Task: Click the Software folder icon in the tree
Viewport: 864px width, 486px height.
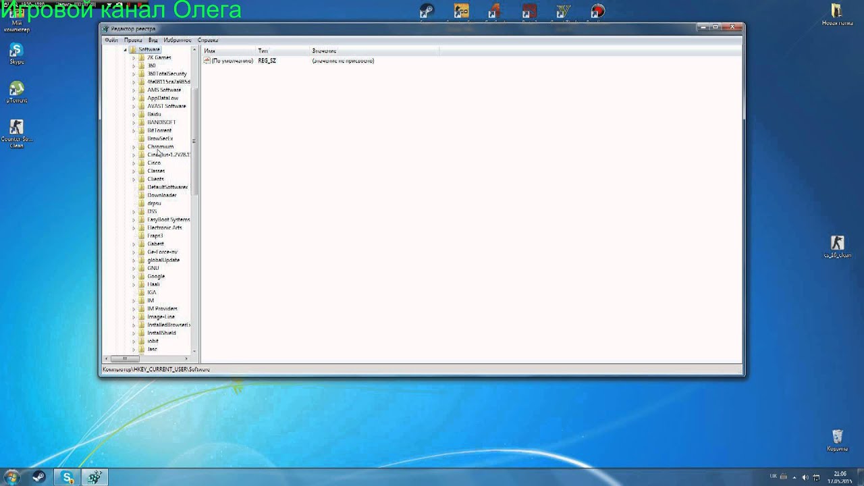Action: [x=134, y=49]
